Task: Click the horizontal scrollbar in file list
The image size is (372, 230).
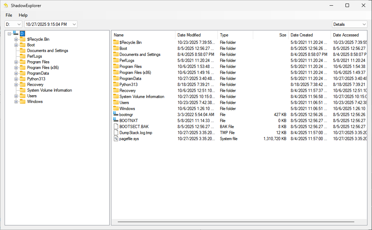Action: (236, 222)
